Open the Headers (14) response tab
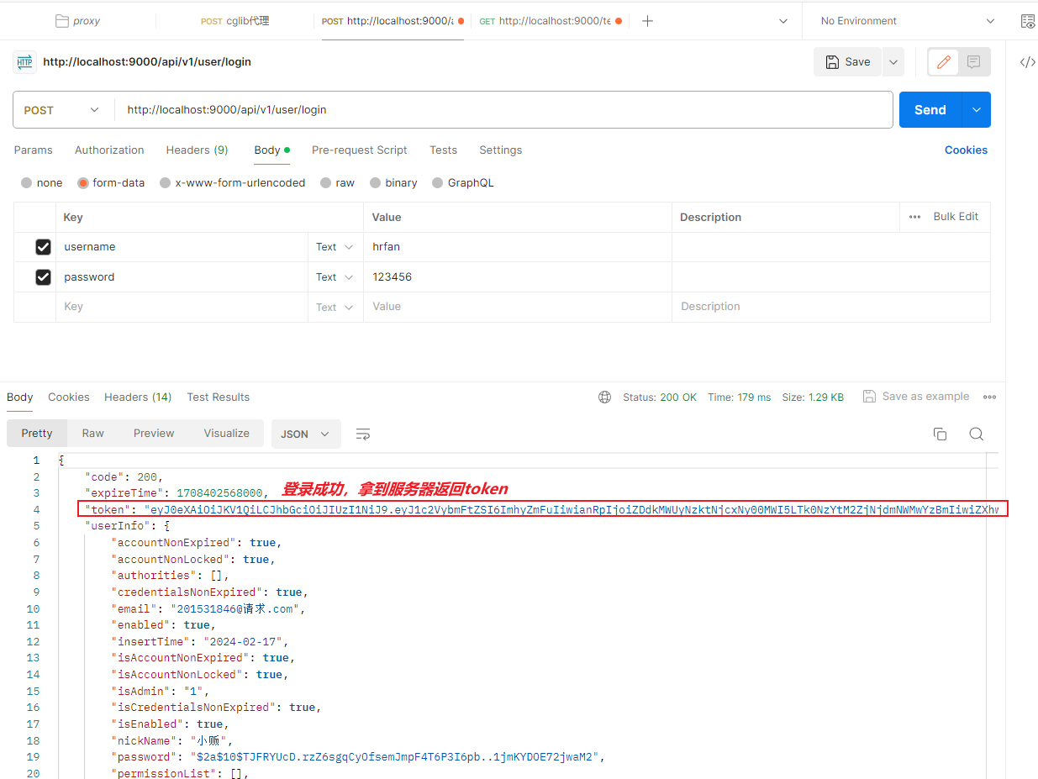This screenshot has width=1038, height=779. 138,397
